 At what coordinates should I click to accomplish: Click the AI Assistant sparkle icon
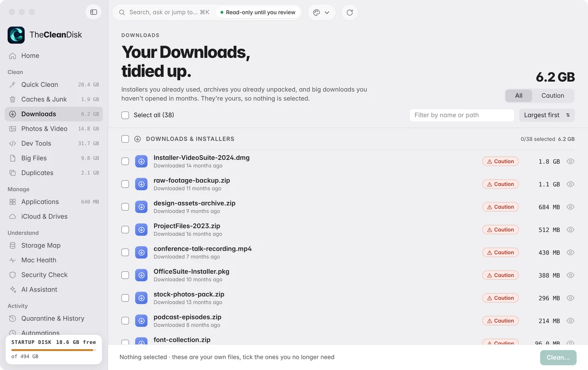[x=13, y=289]
